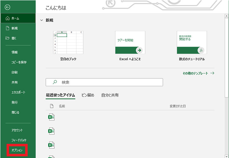The width and height of the screenshot is (229, 158).
Task: Open the 数式のチュートリアル template thumbnail
Action: tap(192, 42)
